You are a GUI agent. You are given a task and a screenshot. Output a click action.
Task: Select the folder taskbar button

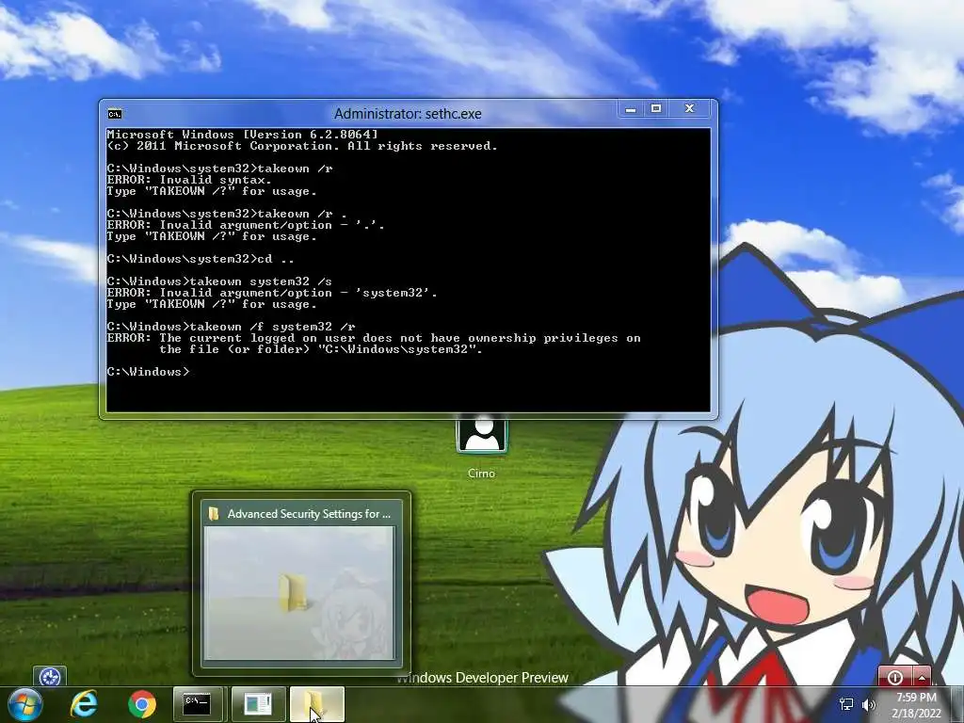pyautogui.click(x=316, y=704)
